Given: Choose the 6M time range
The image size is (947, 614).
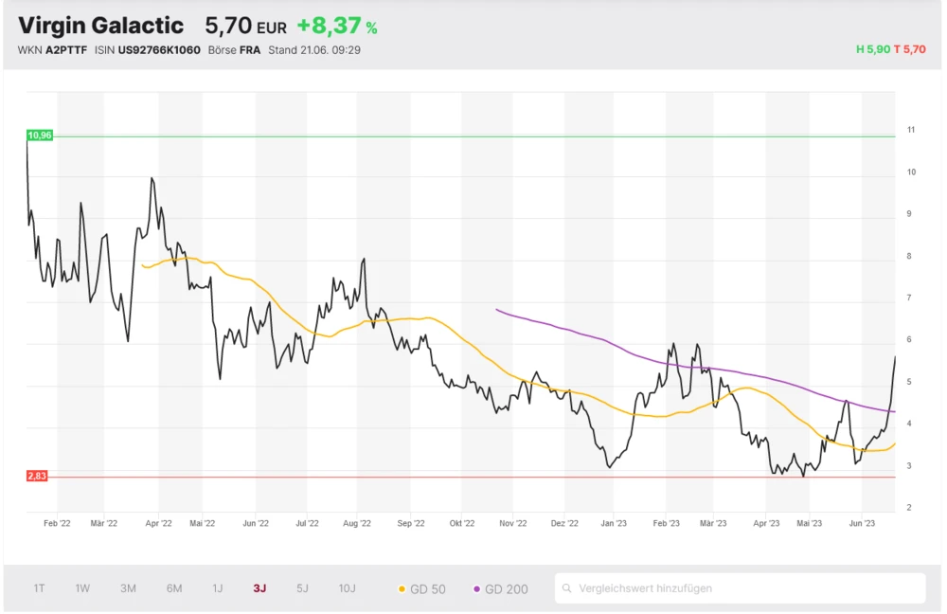Looking at the screenshot, I should point(174,588).
